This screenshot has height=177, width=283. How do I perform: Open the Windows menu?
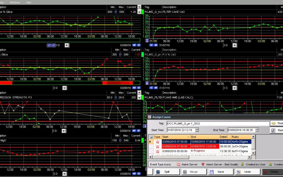pos(15,2)
